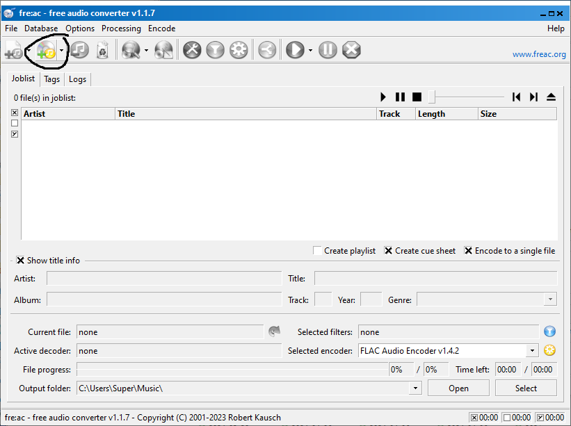Enable Create playlist checkbox

click(x=317, y=251)
